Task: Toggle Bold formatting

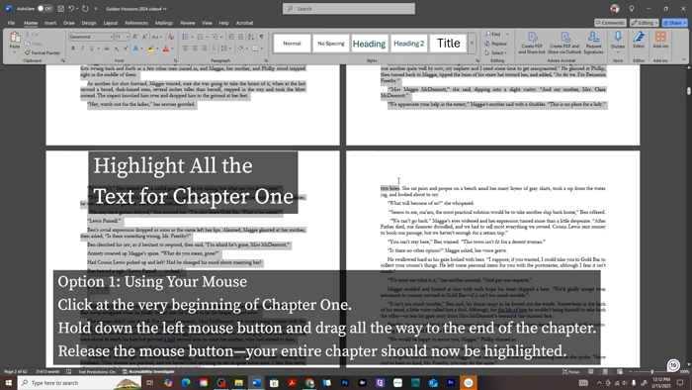Action: coord(73,49)
